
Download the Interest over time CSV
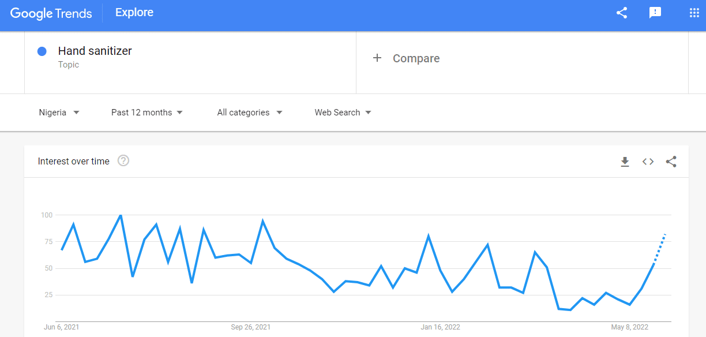pos(625,162)
